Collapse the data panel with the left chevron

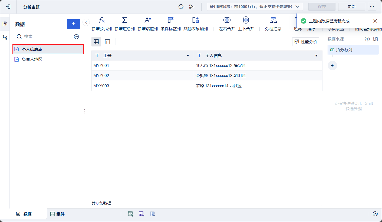click(x=86, y=22)
